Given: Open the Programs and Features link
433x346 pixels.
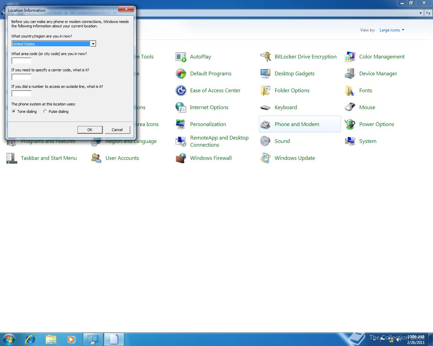Looking at the screenshot, I should (48, 142).
